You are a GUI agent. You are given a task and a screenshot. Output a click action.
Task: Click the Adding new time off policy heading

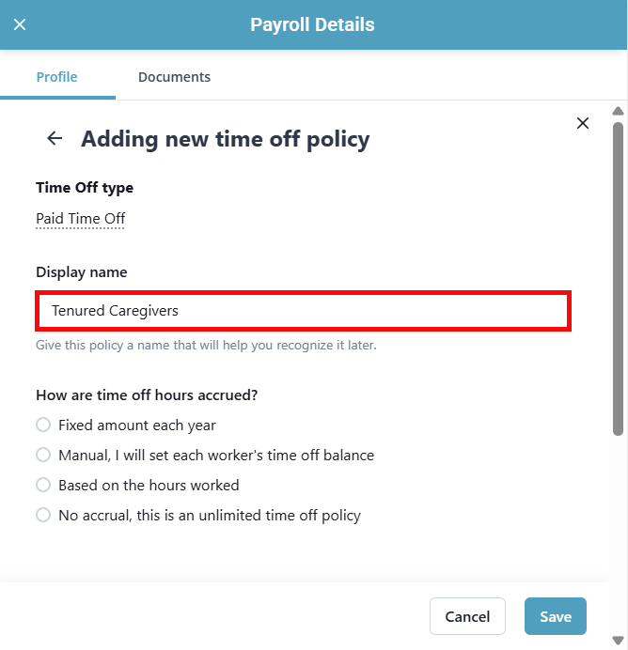tap(226, 139)
